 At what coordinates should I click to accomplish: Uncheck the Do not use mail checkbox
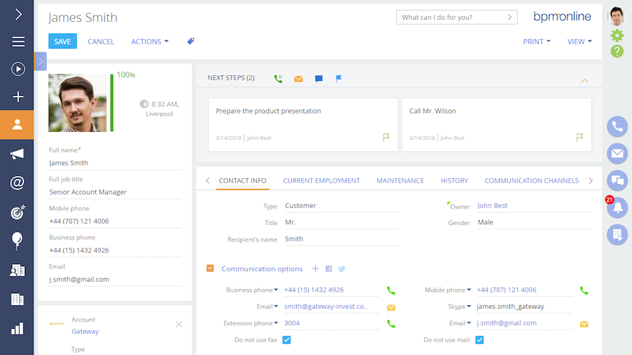point(480,340)
